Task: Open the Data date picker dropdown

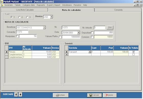Action: click(x=79, y=33)
